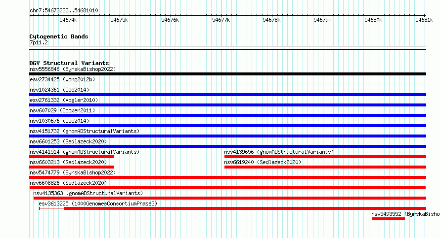Open variant nsv607029 (Cooper2011) label

click(62, 110)
